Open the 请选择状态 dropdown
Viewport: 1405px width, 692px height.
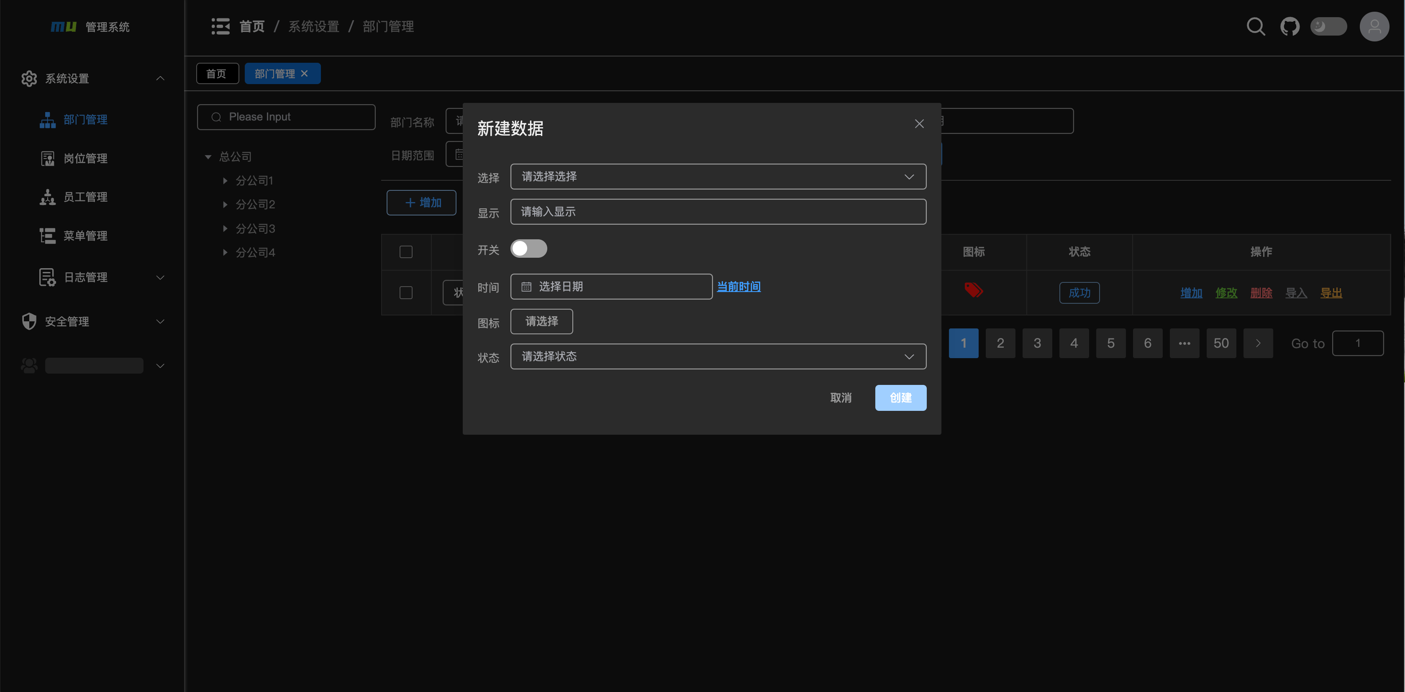[x=718, y=356]
